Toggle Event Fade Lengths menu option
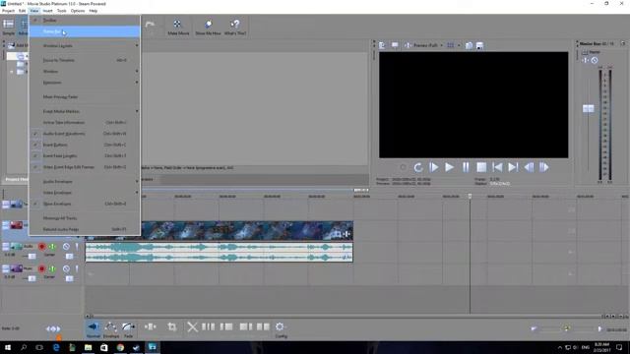 point(86,155)
